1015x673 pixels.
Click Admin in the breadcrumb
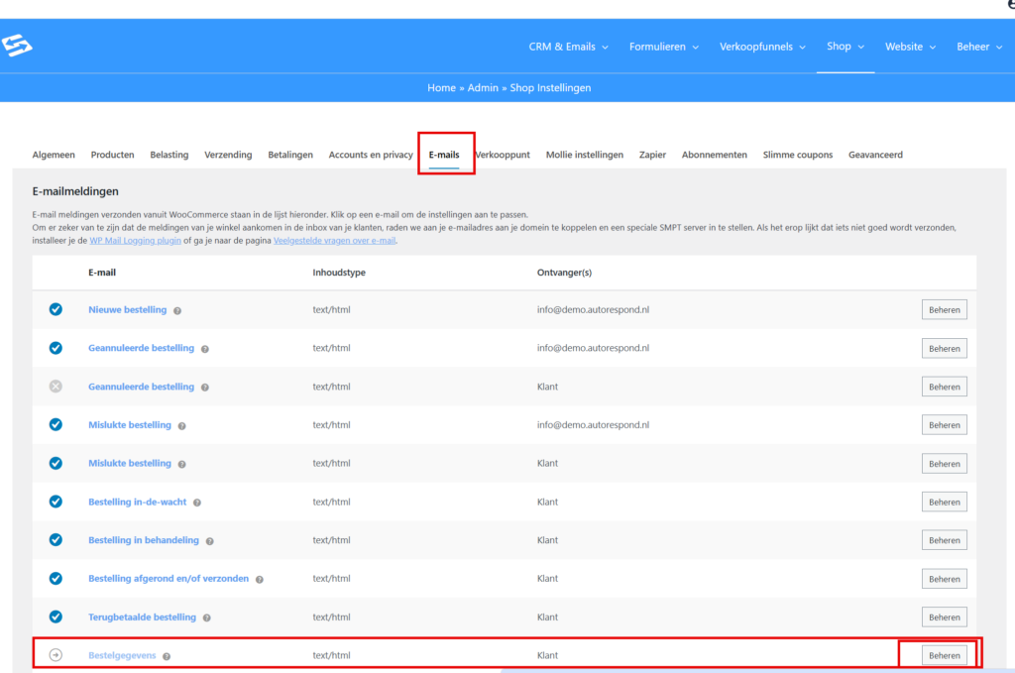coord(483,88)
